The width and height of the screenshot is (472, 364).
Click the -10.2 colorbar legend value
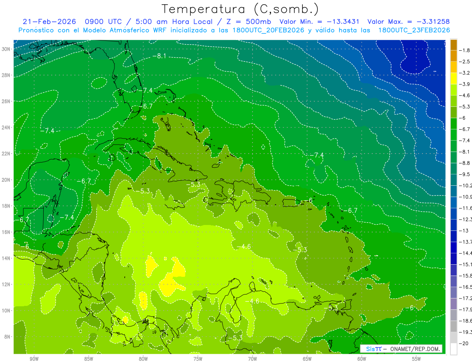click(465, 185)
